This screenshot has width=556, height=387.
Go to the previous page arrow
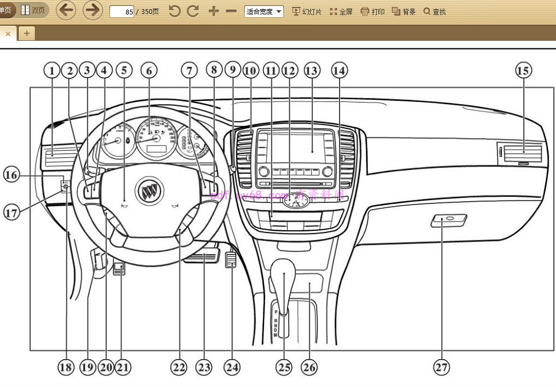[x=66, y=11]
